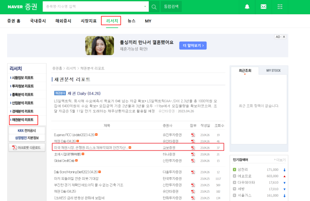
Task: Click 증권홈 in the breadcrumb
Action: coord(57,68)
